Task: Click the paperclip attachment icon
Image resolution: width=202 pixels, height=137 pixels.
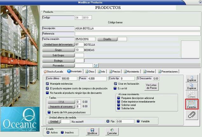Action: pos(192,116)
